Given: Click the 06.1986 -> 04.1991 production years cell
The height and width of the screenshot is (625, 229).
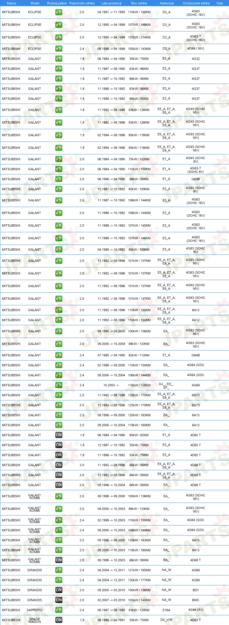Looking at the screenshot, I should [111, 620].
